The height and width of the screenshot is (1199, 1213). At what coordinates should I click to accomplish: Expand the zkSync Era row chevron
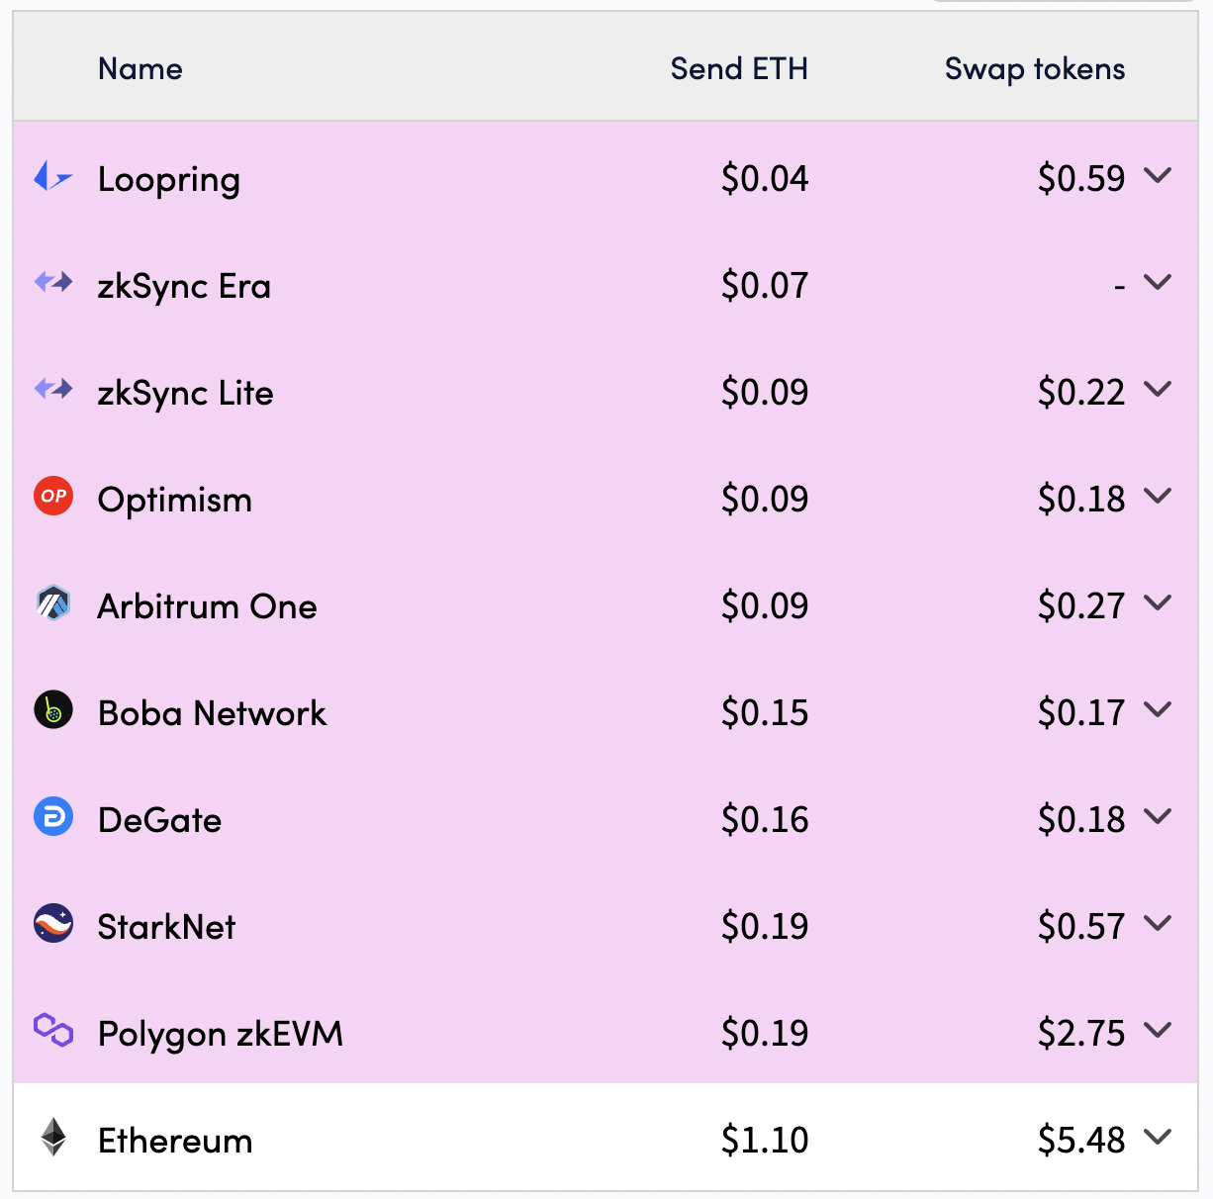(1158, 283)
